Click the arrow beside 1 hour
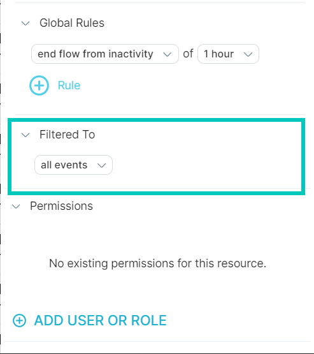 click(x=248, y=54)
